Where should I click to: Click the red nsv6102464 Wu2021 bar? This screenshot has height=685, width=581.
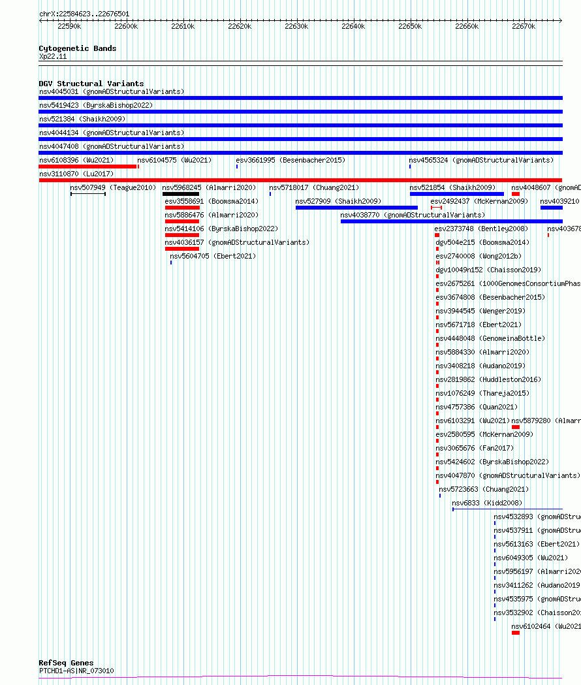[x=516, y=633]
